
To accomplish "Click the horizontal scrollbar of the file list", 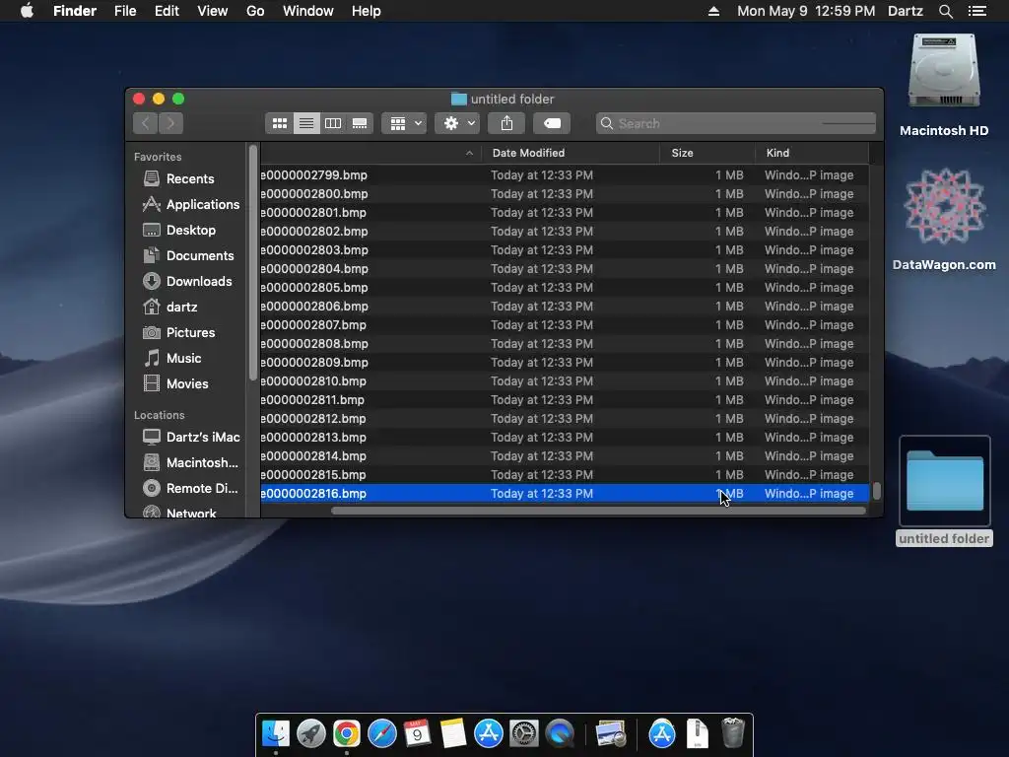I will [x=598, y=511].
